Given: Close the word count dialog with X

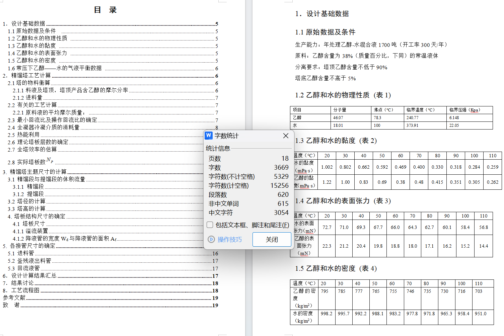Looking at the screenshot, I should point(285,136).
